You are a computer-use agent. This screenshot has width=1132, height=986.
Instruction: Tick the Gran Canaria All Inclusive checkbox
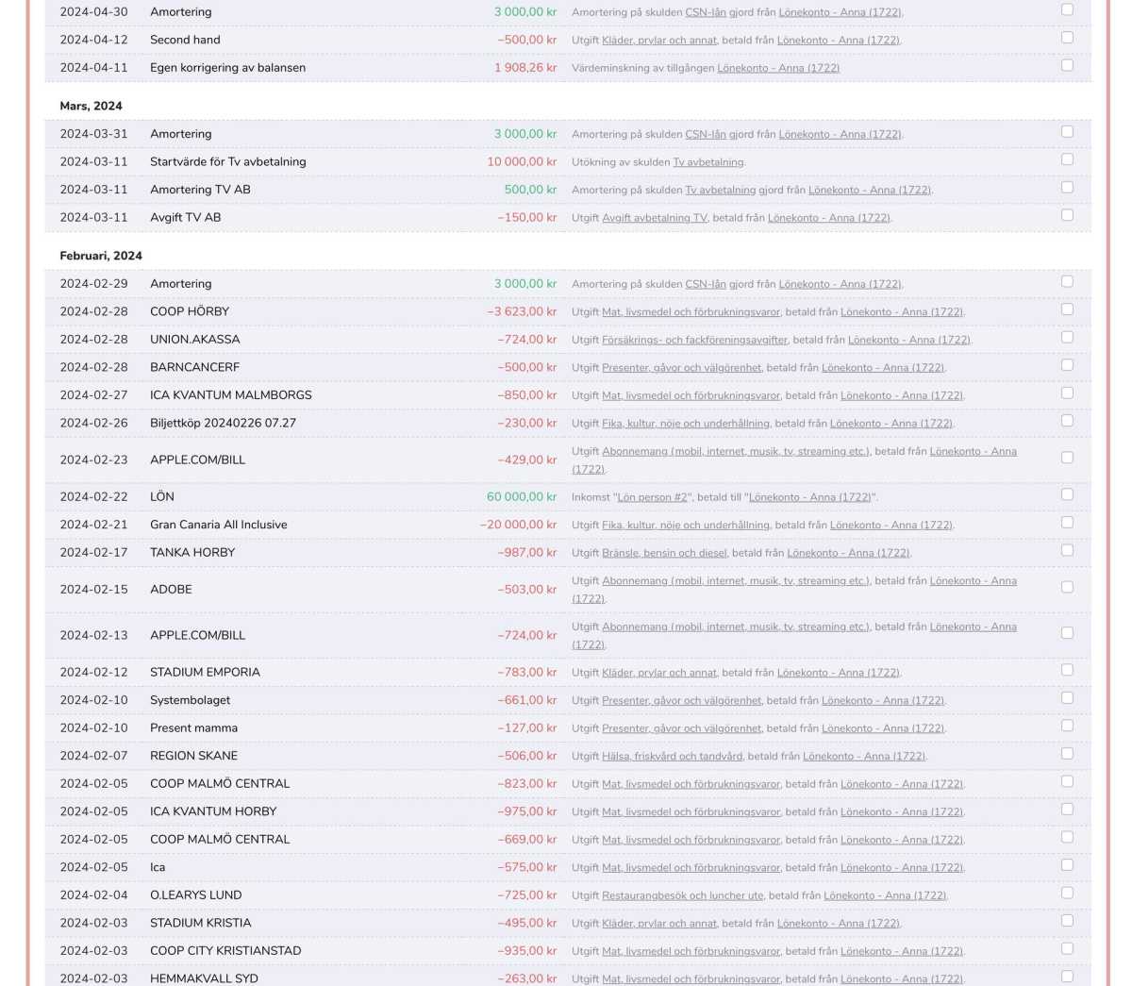[1067, 523]
